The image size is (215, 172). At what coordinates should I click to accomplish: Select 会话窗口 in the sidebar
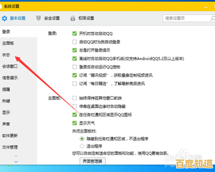click(x=10, y=66)
